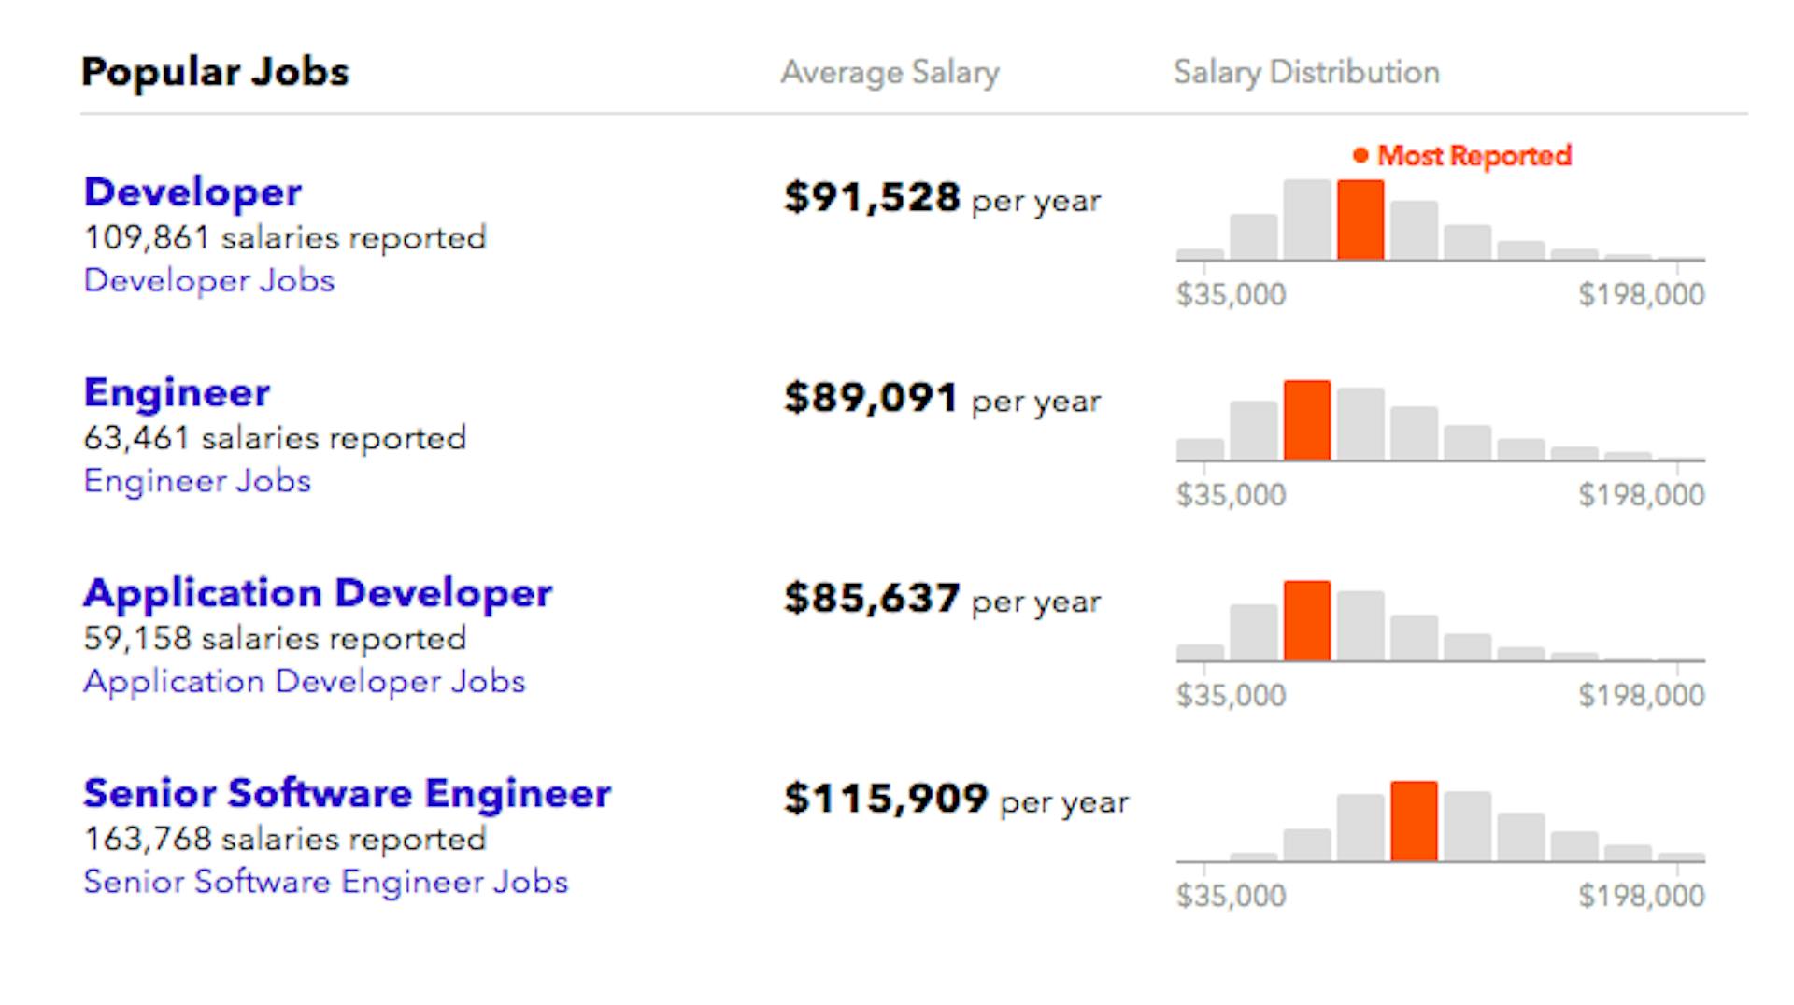Click Engineer's orange most-reported salary bar
This screenshot has width=1794, height=1005.
(1306, 420)
